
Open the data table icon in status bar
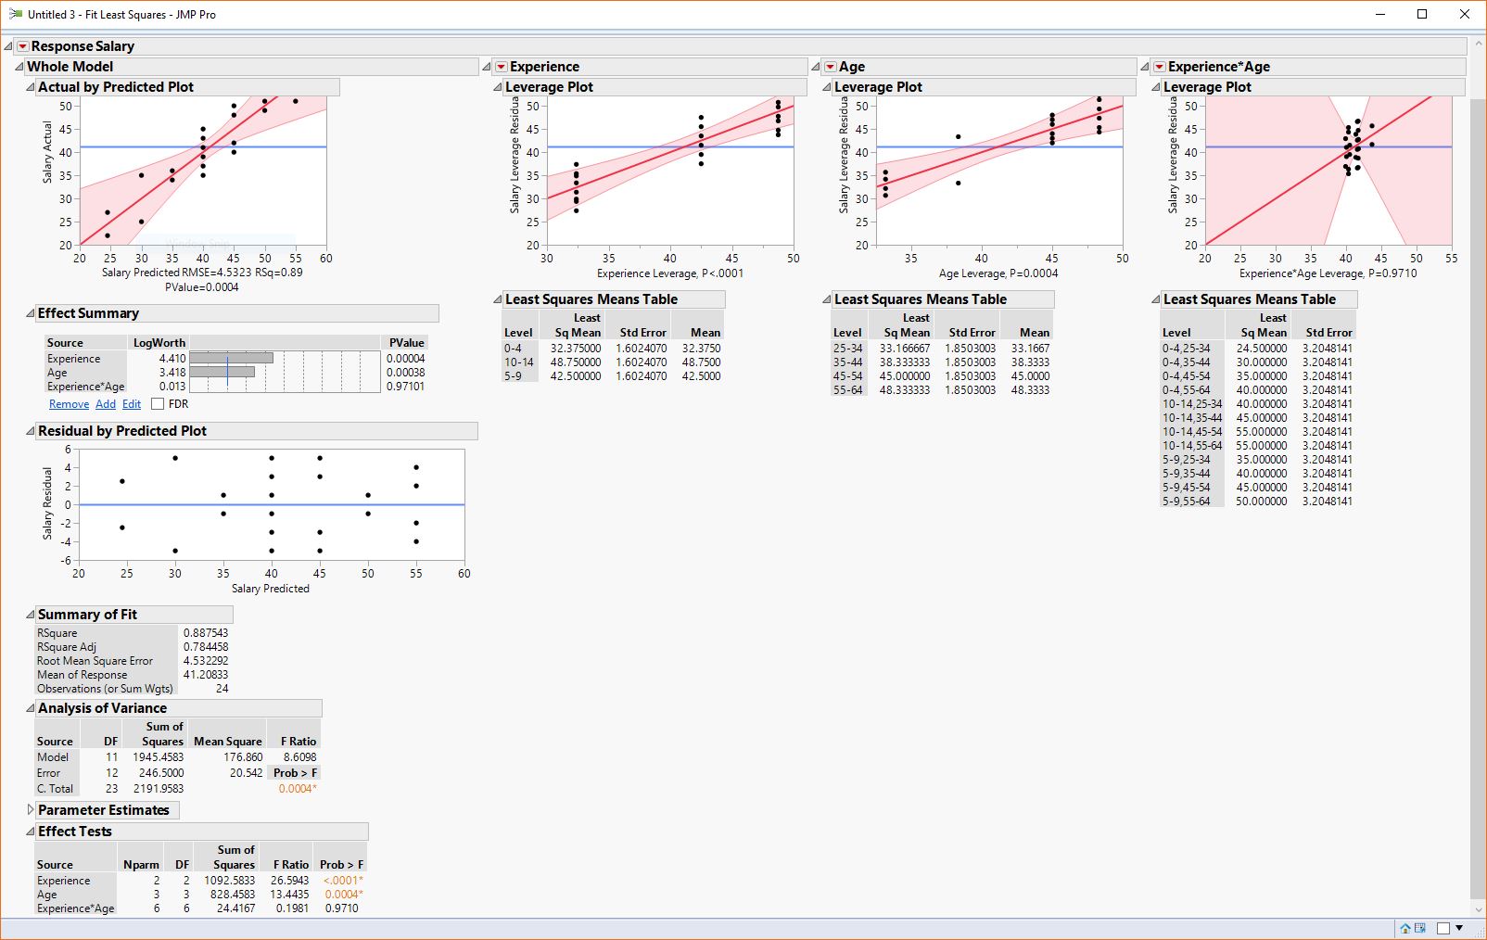(x=1420, y=928)
